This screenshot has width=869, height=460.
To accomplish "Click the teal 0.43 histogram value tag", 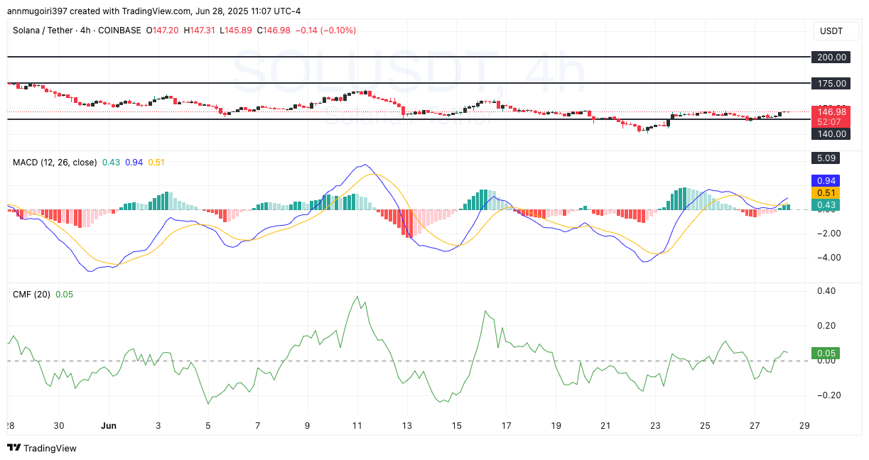I will [x=826, y=204].
